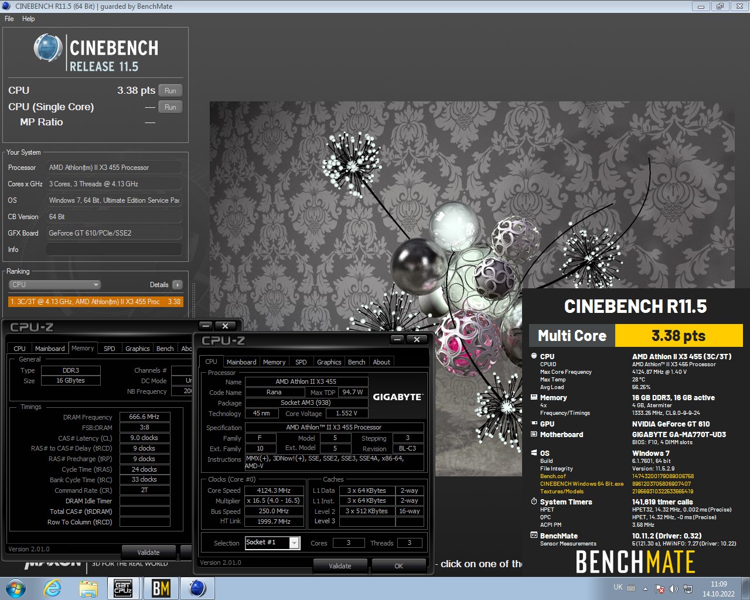
Task: Click BenchMate CPU section icon
Action: click(534, 356)
